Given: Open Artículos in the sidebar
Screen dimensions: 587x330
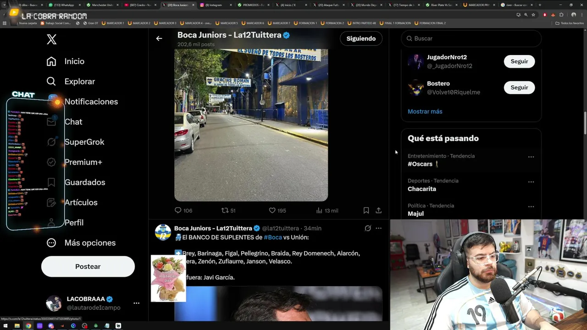Looking at the screenshot, I should click(72, 203).
